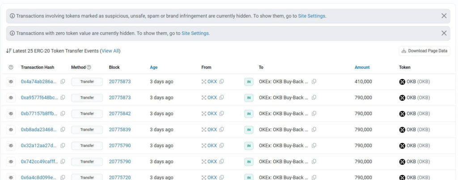Click Transfer method badge in first row
458x180 pixels.
pos(87,82)
